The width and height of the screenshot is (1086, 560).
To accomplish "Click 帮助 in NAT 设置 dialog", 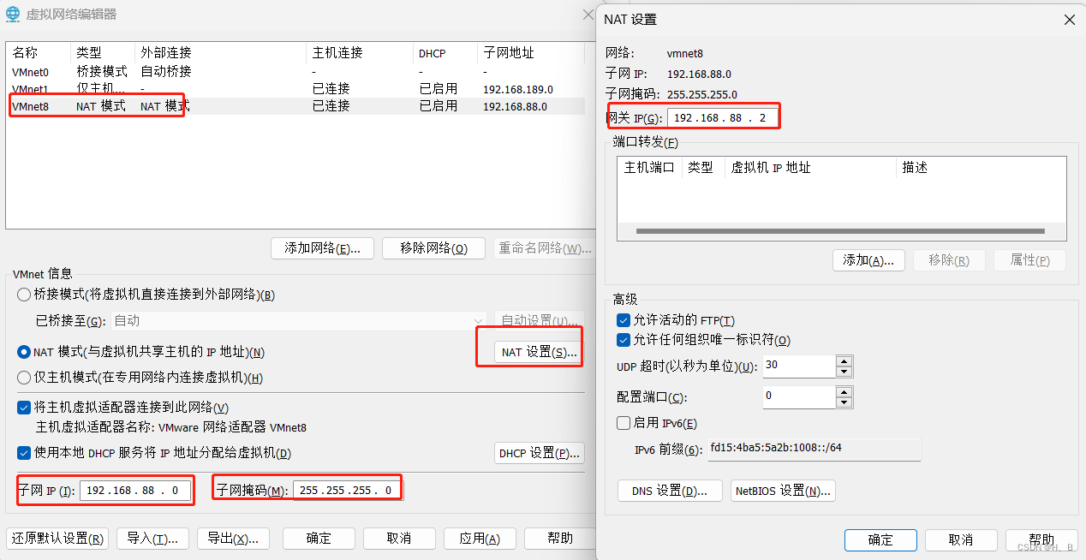I will point(1041,540).
